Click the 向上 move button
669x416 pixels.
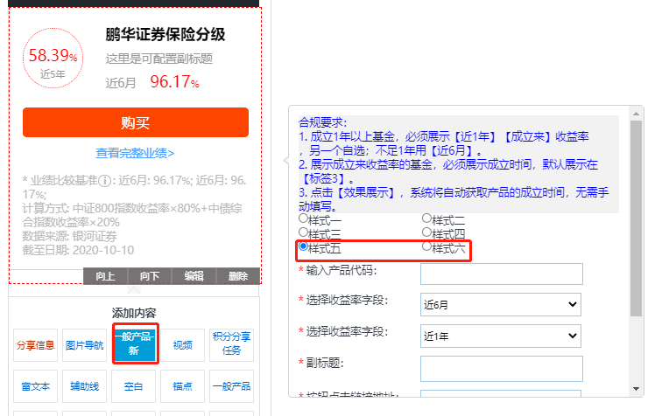coord(105,276)
